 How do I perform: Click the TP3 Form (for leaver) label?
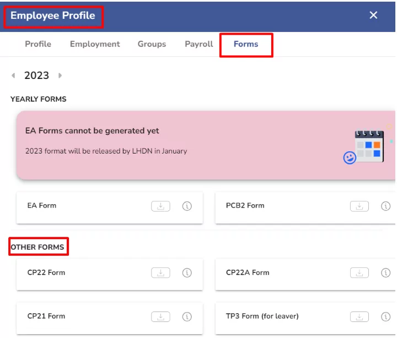[x=262, y=316]
